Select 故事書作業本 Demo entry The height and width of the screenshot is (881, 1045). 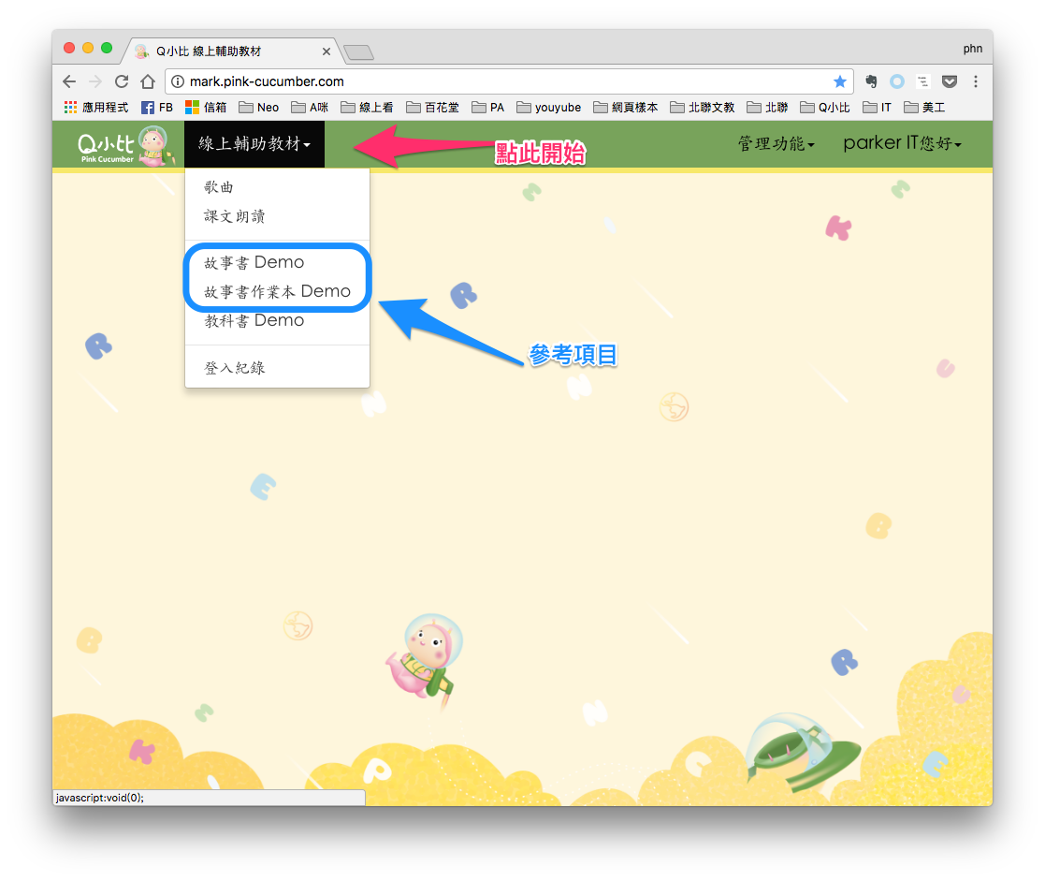(x=277, y=291)
